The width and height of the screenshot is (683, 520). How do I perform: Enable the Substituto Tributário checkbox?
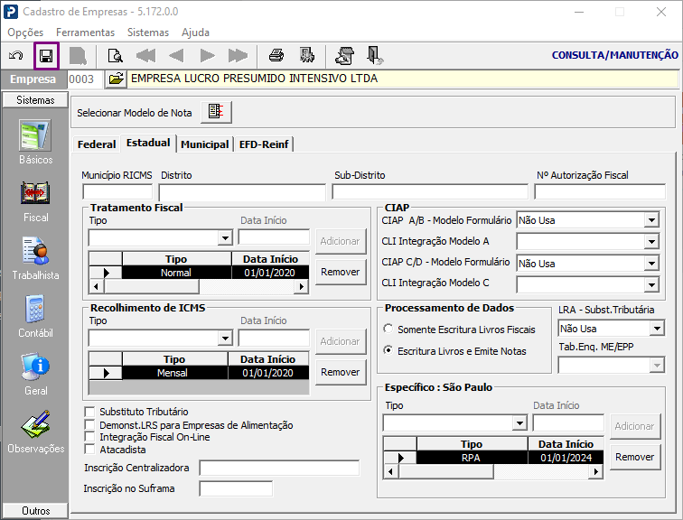coord(89,413)
